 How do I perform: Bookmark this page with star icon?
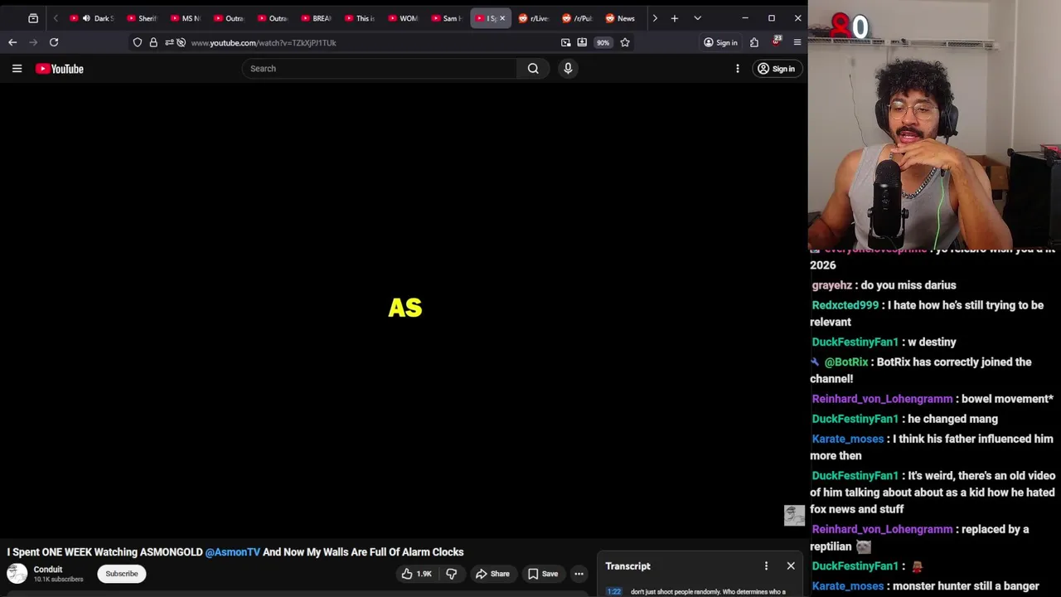pyautogui.click(x=625, y=42)
